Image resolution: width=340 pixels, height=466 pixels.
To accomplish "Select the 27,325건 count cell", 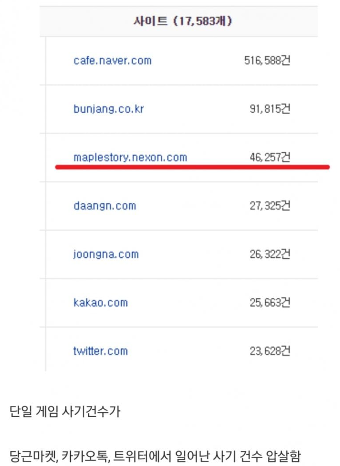I will pyautogui.click(x=270, y=206).
